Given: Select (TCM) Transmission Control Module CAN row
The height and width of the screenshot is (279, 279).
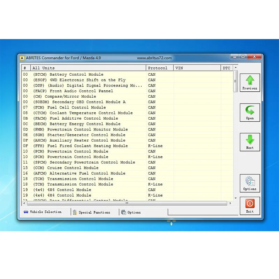Looking at the screenshot, I should (x=127, y=179).
